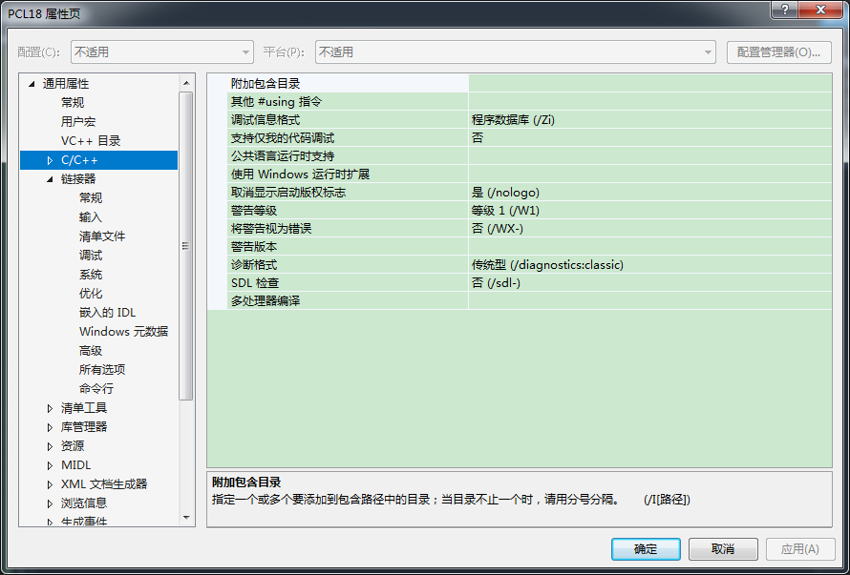Select 常规 under 通用属性
This screenshot has width=850, height=575.
coord(73,103)
